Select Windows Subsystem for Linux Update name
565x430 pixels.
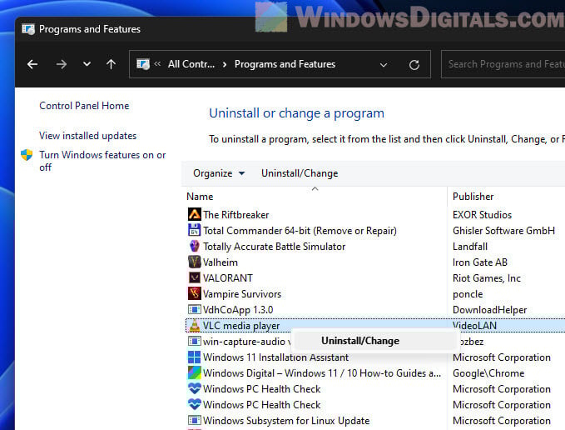click(x=286, y=421)
